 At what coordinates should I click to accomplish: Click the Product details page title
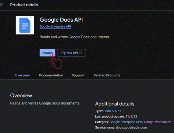click(24, 5)
